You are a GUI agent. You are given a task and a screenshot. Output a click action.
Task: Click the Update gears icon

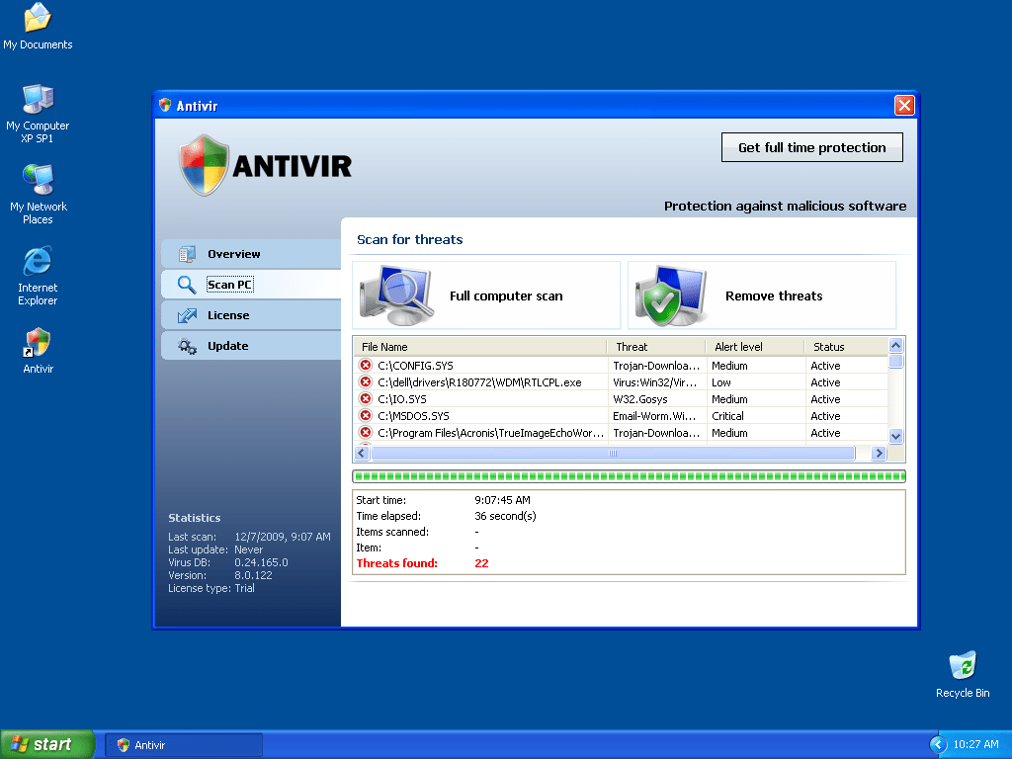187,346
